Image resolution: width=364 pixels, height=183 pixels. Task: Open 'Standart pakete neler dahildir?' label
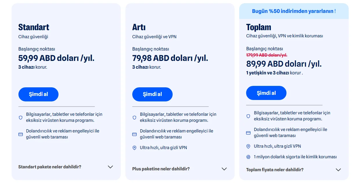(50, 167)
